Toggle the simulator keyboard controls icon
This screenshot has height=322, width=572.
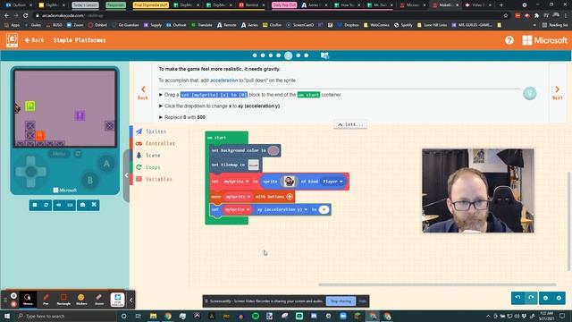pos(70,205)
